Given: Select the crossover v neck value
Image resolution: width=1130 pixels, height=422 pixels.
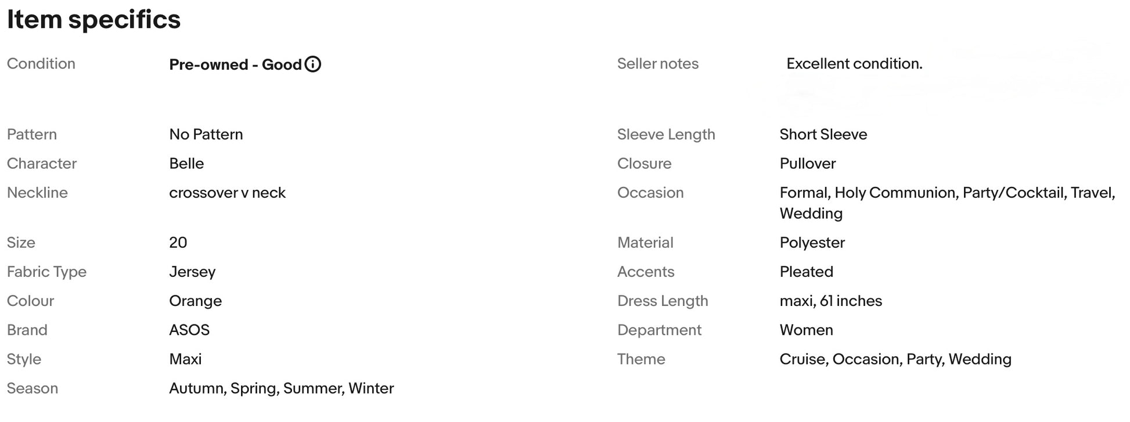Looking at the screenshot, I should [227, 193].
